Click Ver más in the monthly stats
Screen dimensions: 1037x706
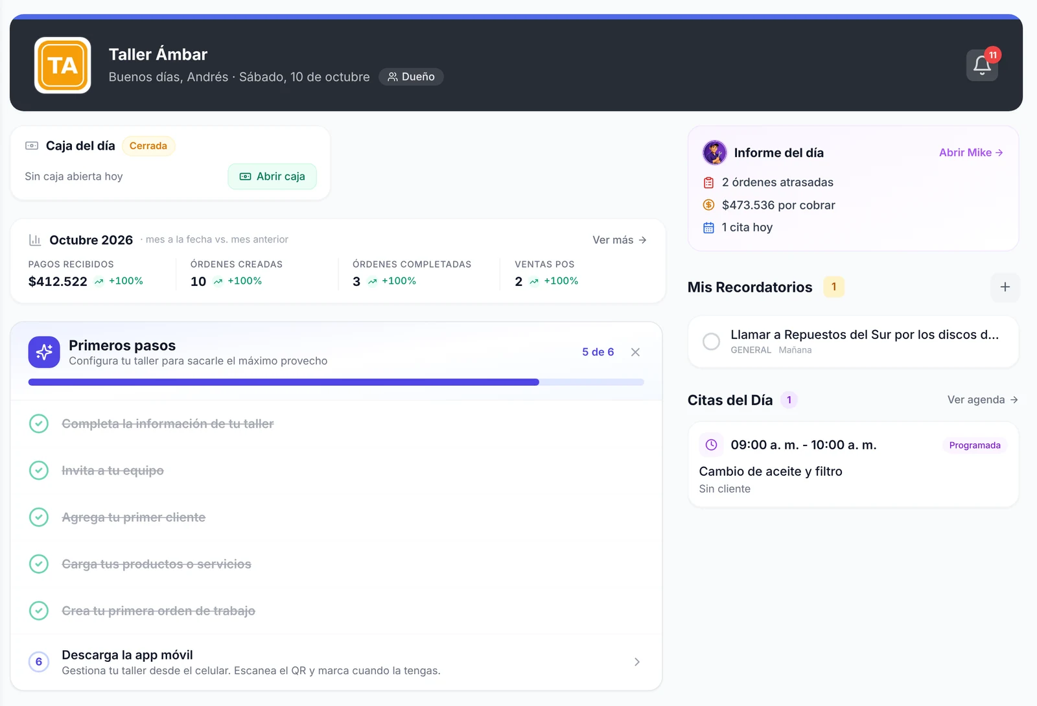(x=620, y=240)
